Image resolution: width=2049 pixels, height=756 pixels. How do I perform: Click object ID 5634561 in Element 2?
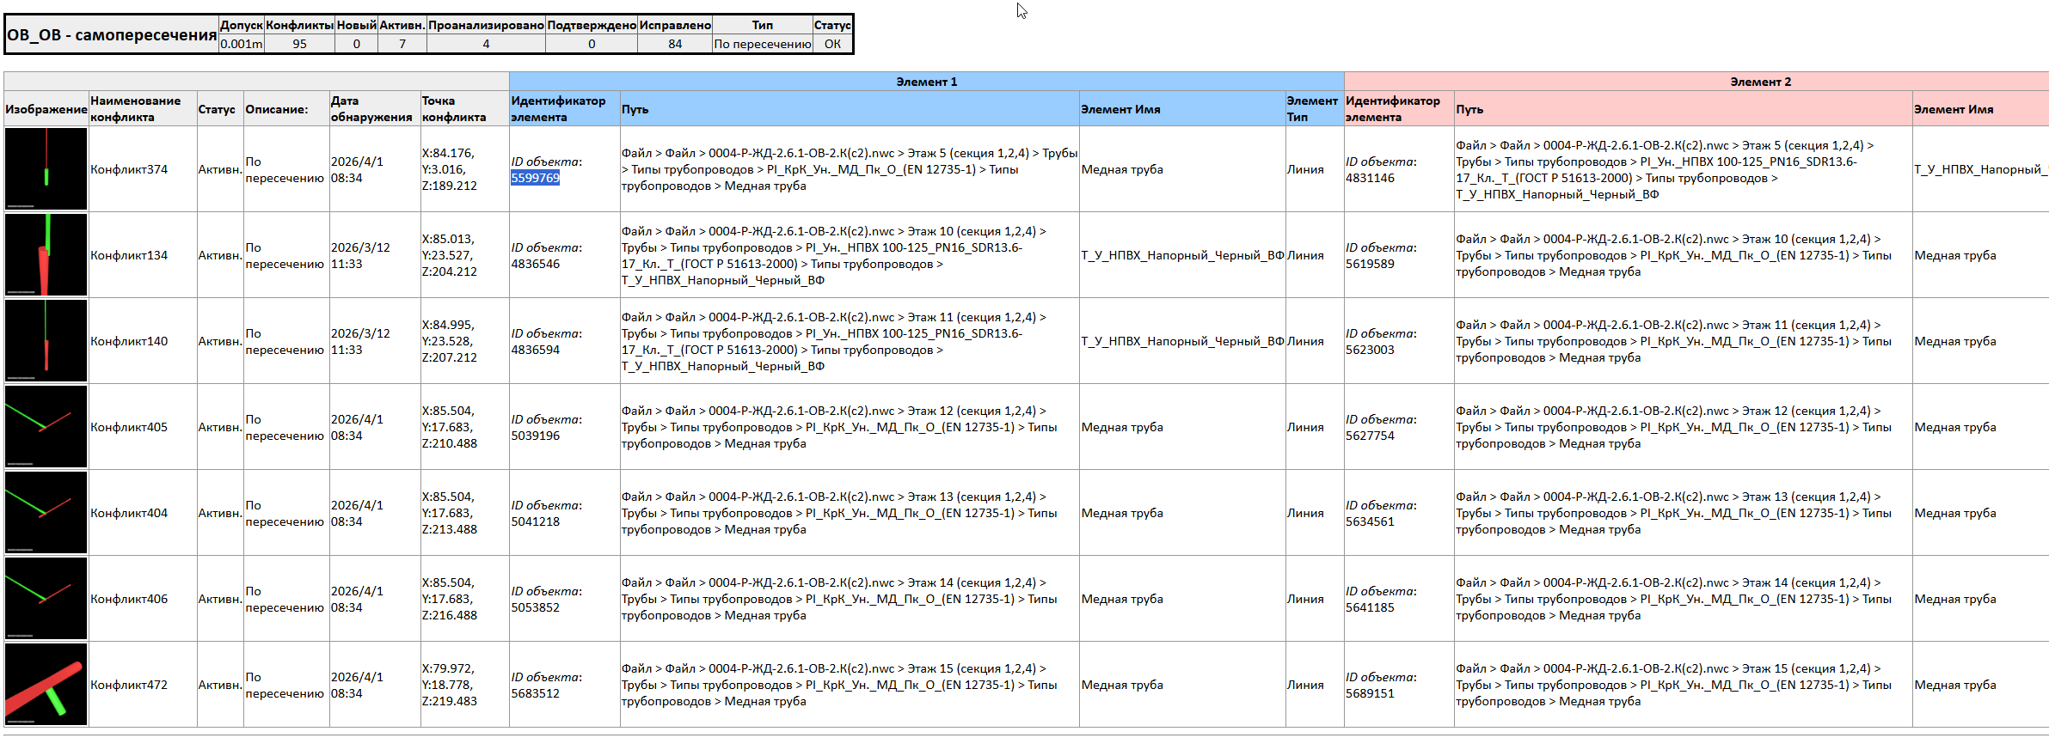(x=1370, y=521)
